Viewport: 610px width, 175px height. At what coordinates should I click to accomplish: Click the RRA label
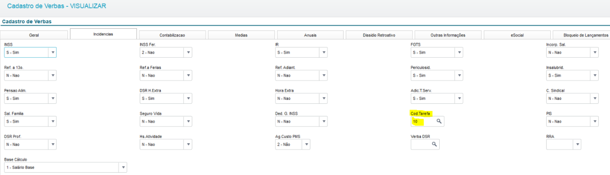[x=551, y=137]
